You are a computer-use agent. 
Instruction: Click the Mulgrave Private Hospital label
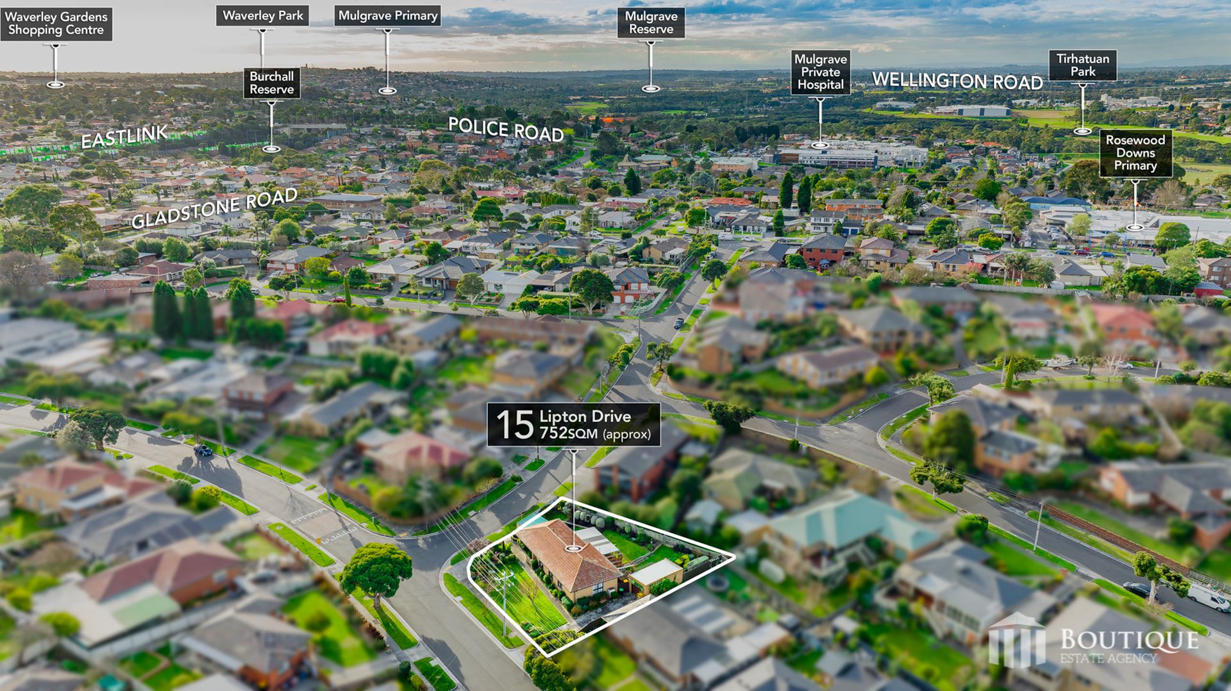(820, 72)
